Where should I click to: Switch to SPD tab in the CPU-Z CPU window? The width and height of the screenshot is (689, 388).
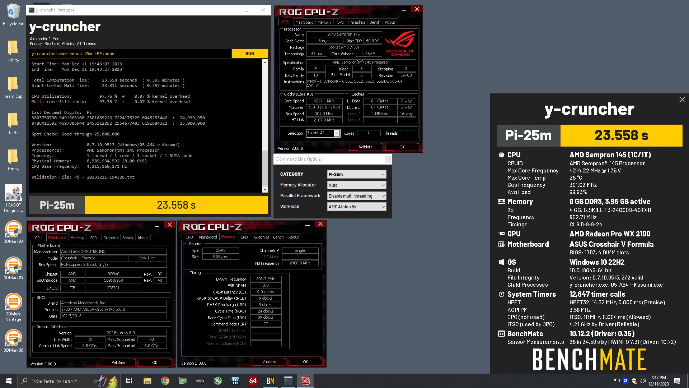(341, 22)
